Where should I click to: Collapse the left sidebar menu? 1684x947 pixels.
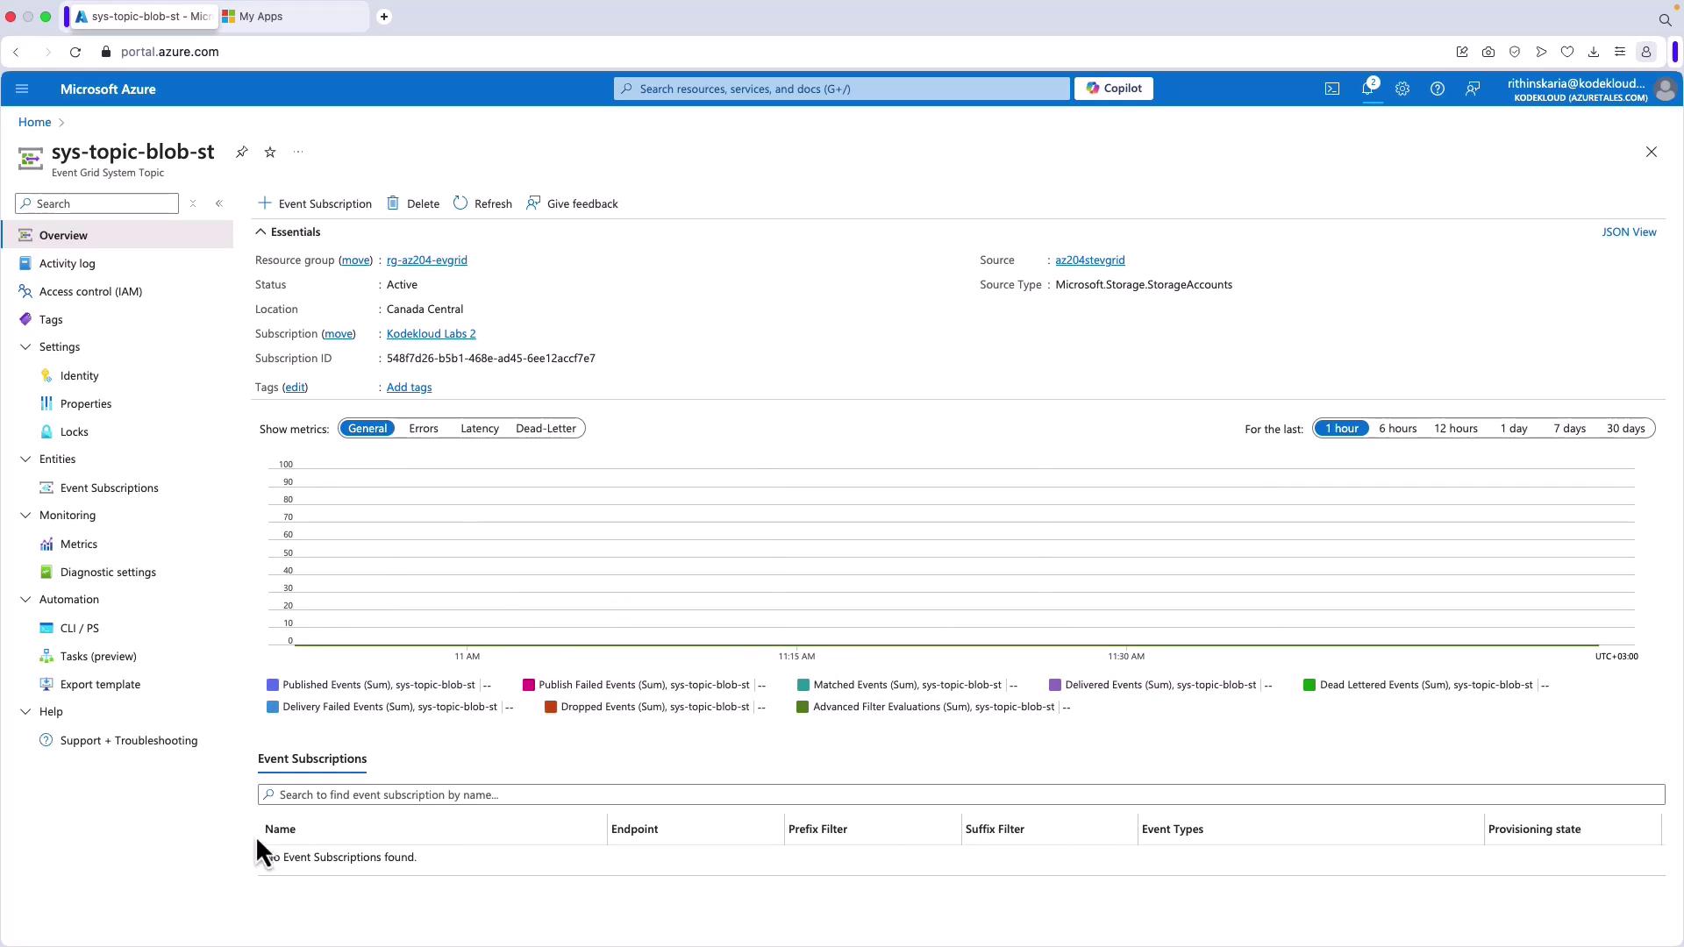pos(219,203)
